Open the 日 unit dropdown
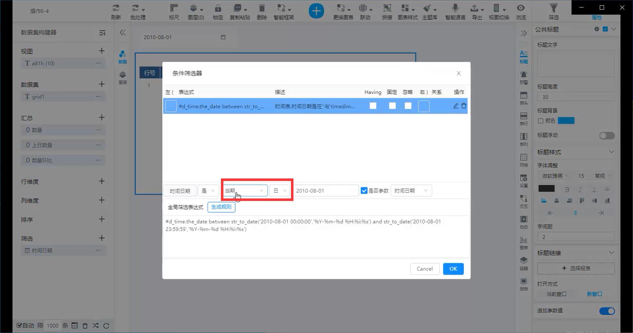This screenshot has height=333, width=633. pyautogui.click(x=280, y=191)
